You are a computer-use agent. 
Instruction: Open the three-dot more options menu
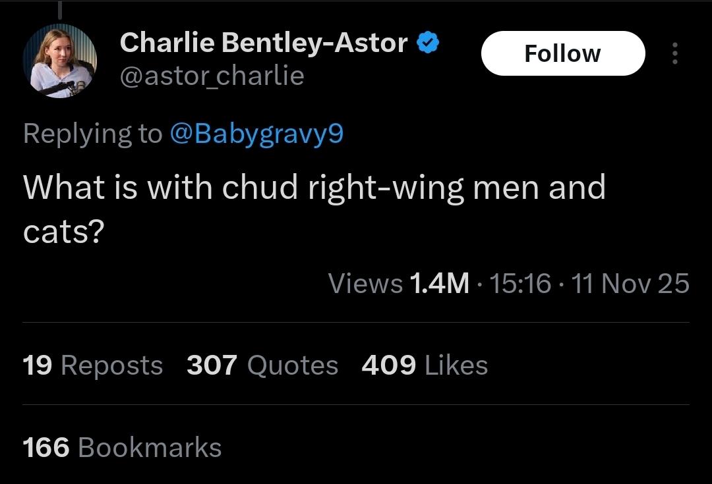click(x=674, y=53)
